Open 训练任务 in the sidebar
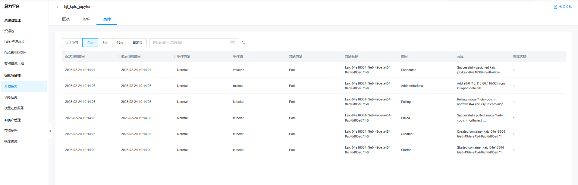The height and width of the screenshot is (185, 578). click(x=11, y=97)
